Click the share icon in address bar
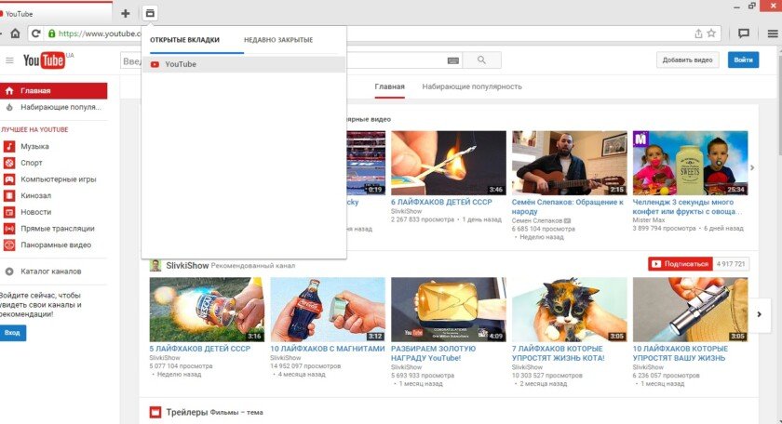 698,33
